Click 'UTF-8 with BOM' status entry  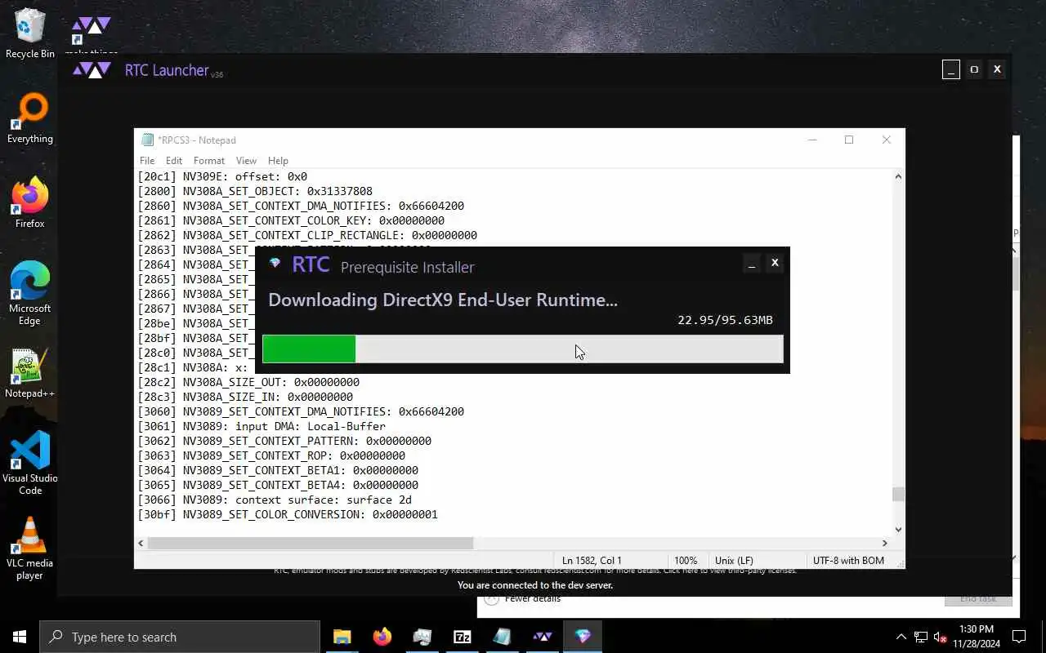(848, 561)
